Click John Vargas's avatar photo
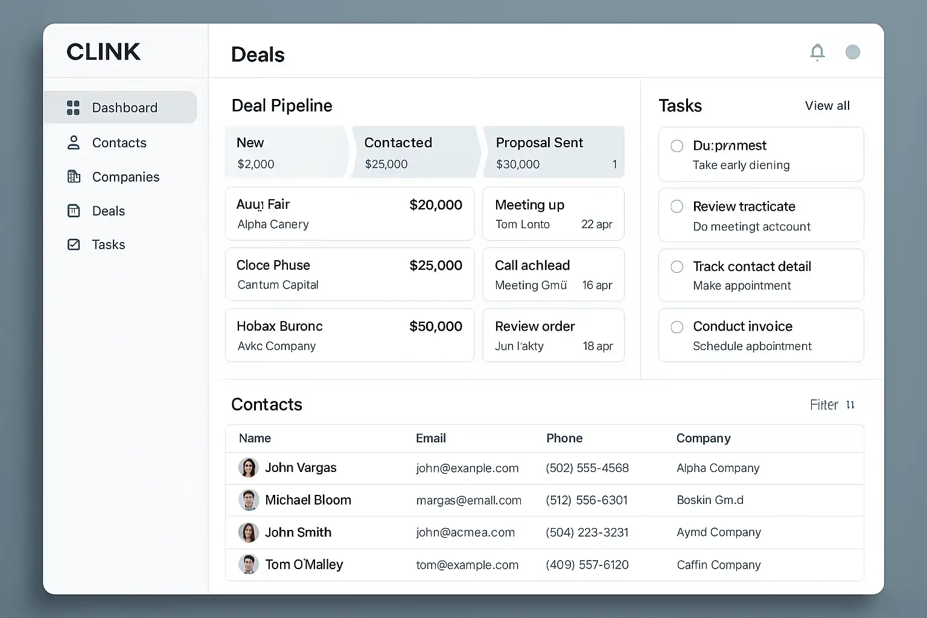Viewport: 927px width, 618px height. (248, 468)
